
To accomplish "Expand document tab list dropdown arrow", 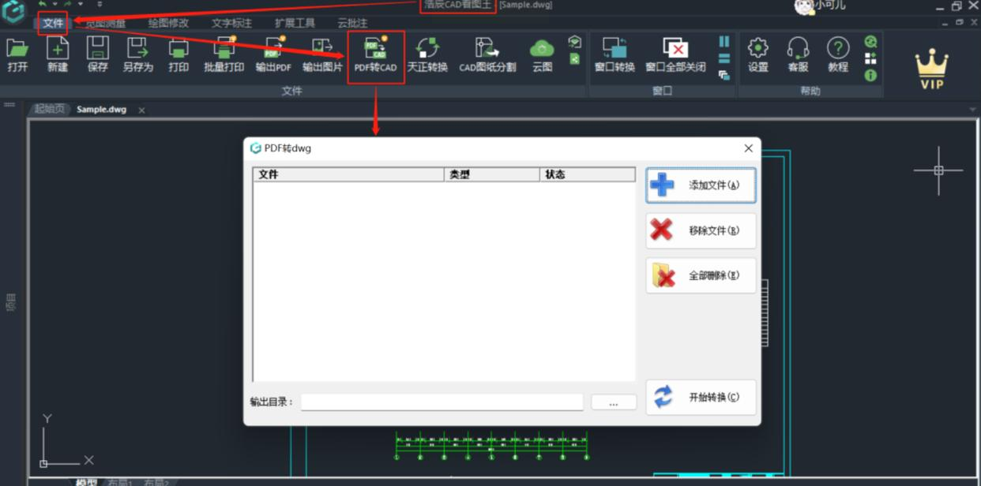I will pyautogui.click(x=973, y=110).
